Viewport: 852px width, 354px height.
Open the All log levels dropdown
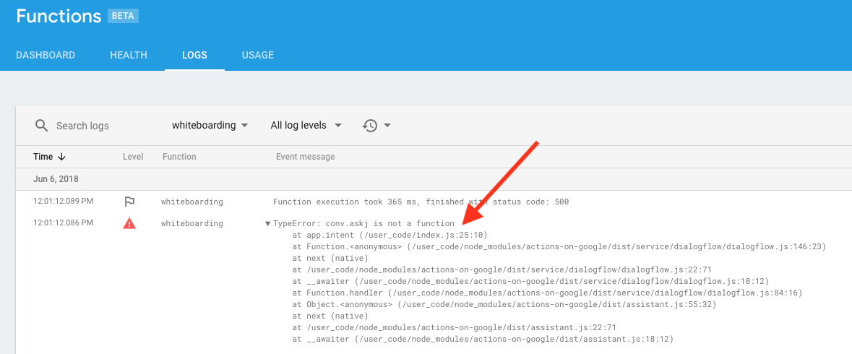click(306, 126)
